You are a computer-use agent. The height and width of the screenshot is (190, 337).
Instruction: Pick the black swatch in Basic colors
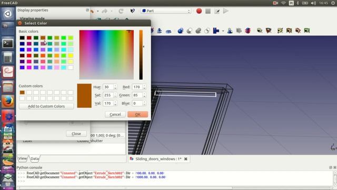(22, 37)
